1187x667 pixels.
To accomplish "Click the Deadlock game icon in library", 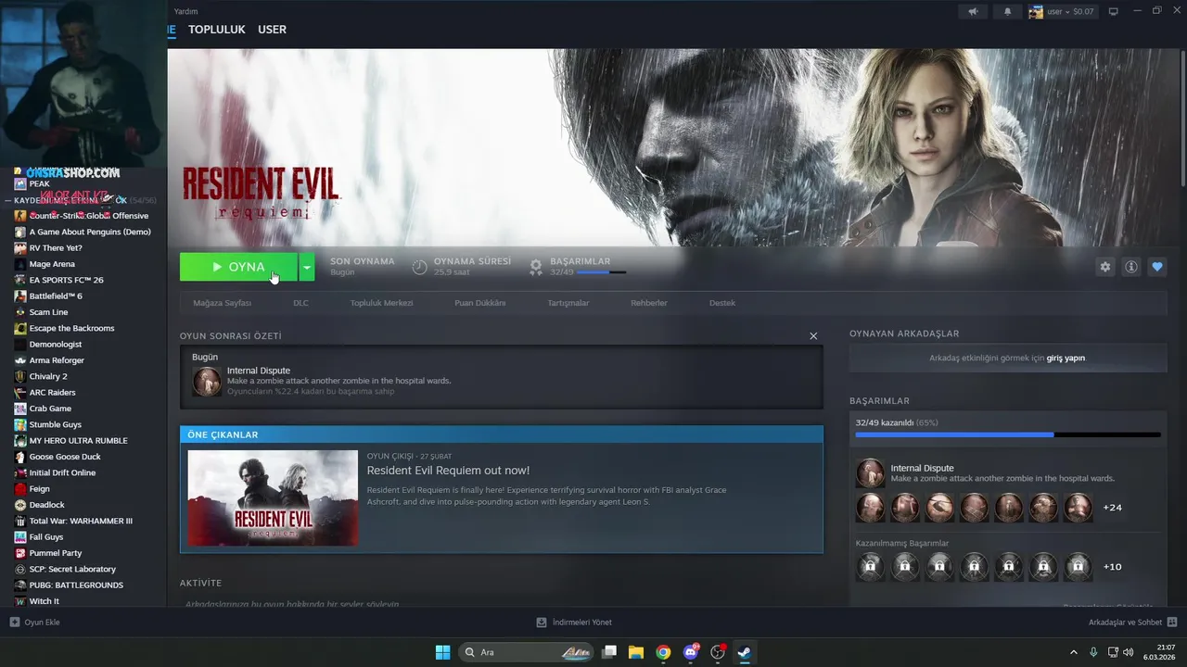I will [20, 505].
